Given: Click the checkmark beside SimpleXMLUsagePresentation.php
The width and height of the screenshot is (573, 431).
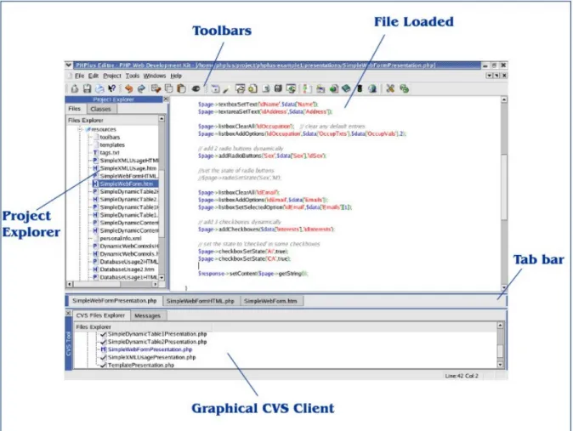Looking at the screenshot, I should coord(103,357).
